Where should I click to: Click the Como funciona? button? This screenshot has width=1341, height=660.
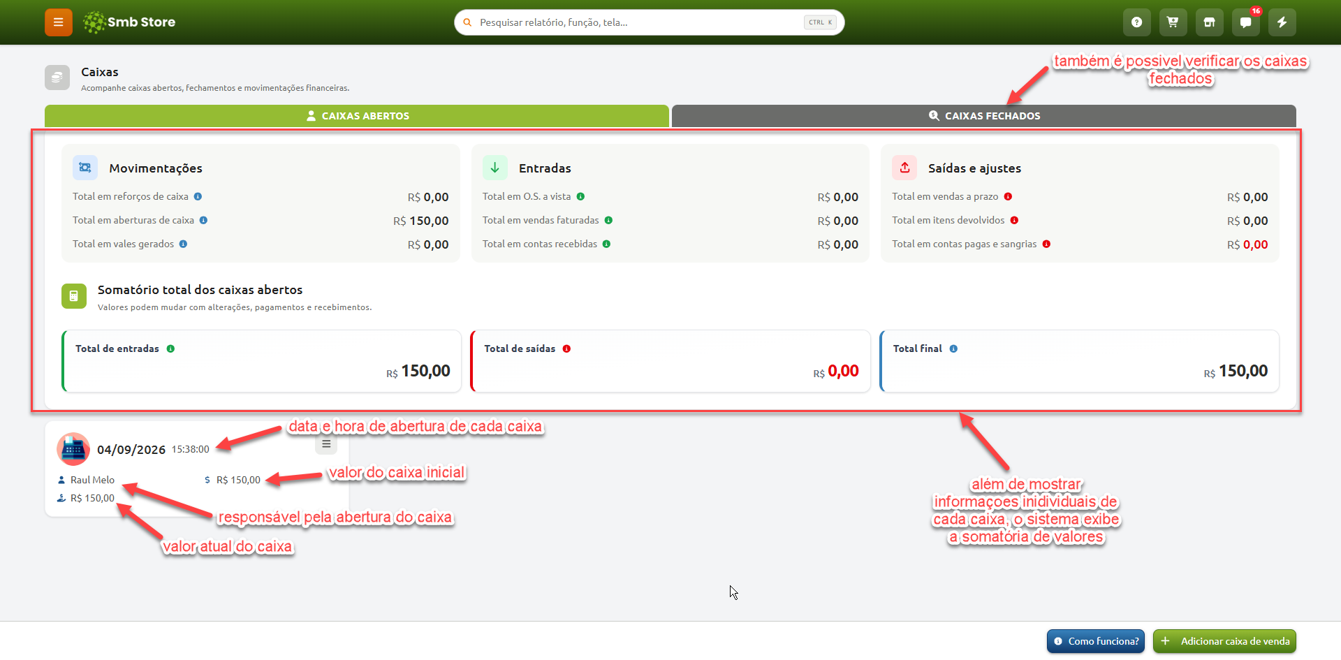pyautogui.click(x=1097, y=641)
